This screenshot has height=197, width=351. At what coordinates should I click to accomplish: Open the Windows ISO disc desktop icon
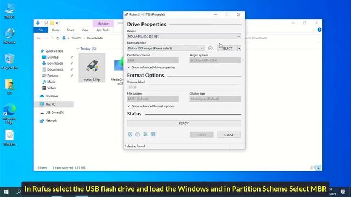click(x=9, y=137)
